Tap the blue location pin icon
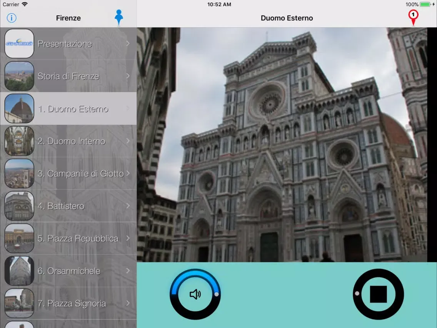The image size is (437, 328). tap(119, 17)
